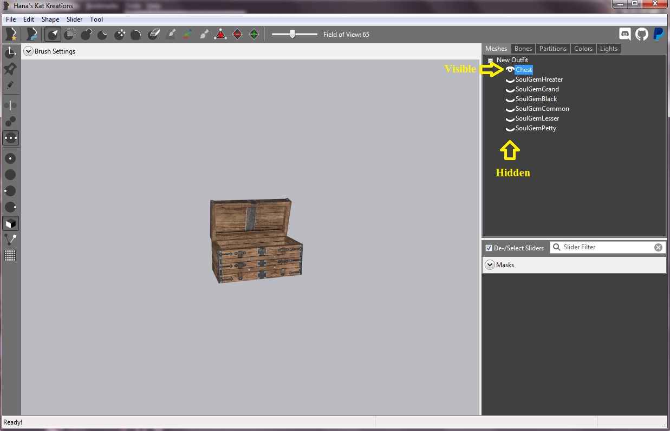This screenshot has width=670, height=431.
Task: Open the Discord link icon
Action: pos(625,34)
